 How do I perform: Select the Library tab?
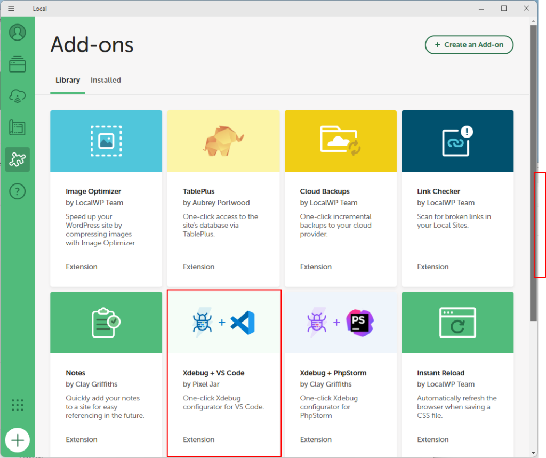click(68, 80)
